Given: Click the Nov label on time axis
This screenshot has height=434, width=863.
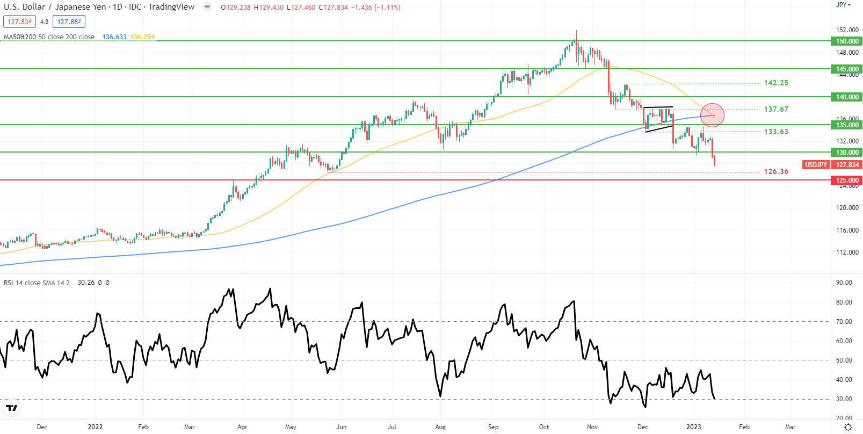Looking at the screenshot, I should [592, 427].
